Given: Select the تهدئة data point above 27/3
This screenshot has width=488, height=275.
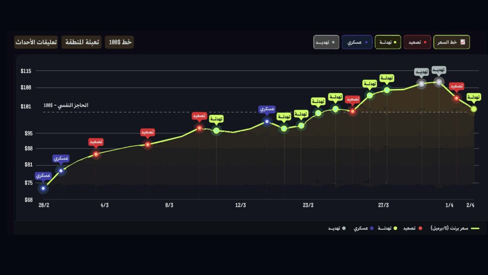Looking at the screenshot, I should click(x=387, y=90).
